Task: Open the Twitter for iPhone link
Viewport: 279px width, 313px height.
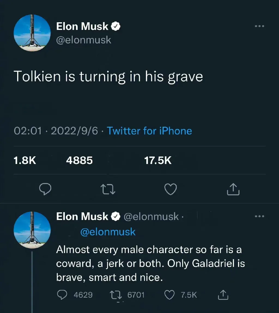Action: point(149,131)
